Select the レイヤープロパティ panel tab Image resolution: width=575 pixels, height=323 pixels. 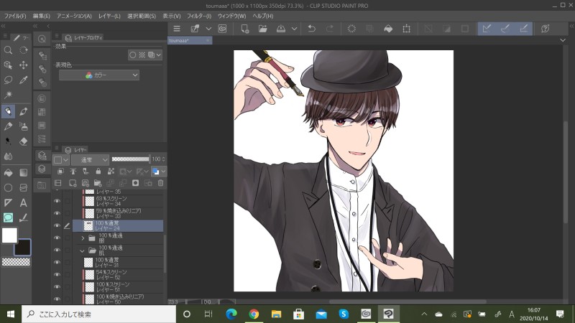click(x=84, y=37)
